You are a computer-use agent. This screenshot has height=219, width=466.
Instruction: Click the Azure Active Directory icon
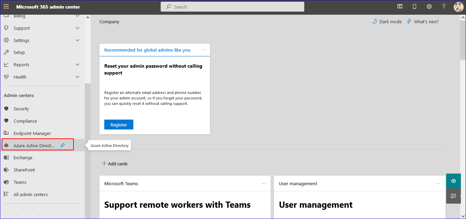point(6,146)
